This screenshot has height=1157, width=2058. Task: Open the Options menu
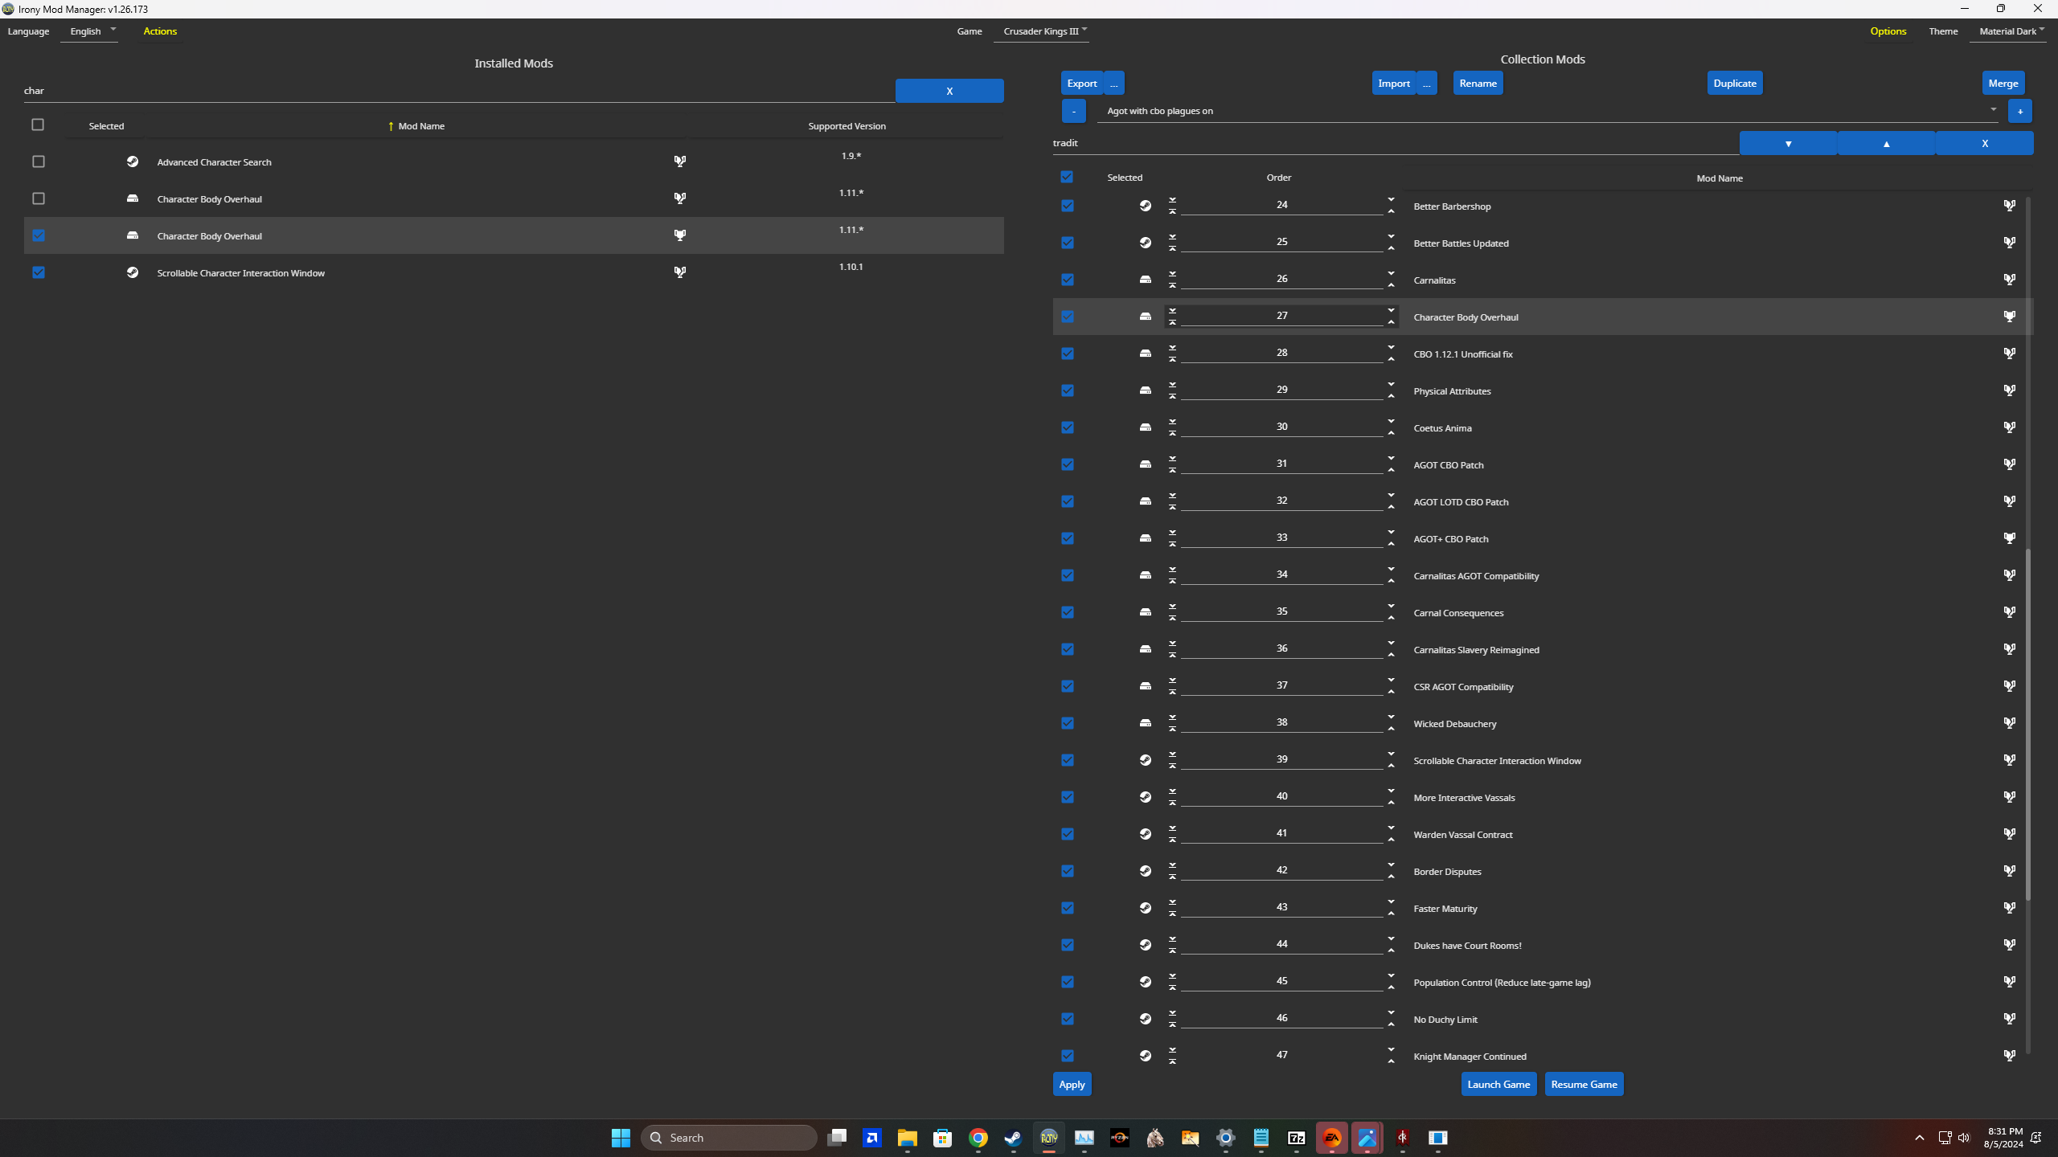[x=1888, y=31]
